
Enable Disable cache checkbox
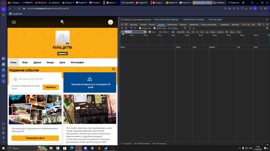click(x=154, y=28)
